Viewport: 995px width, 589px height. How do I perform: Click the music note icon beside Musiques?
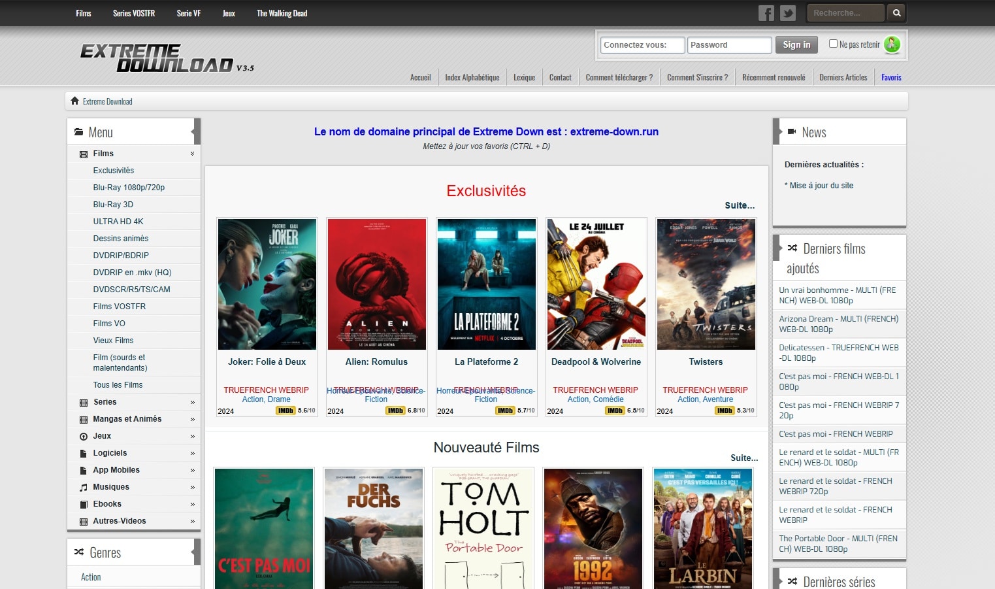click(84, 488)
